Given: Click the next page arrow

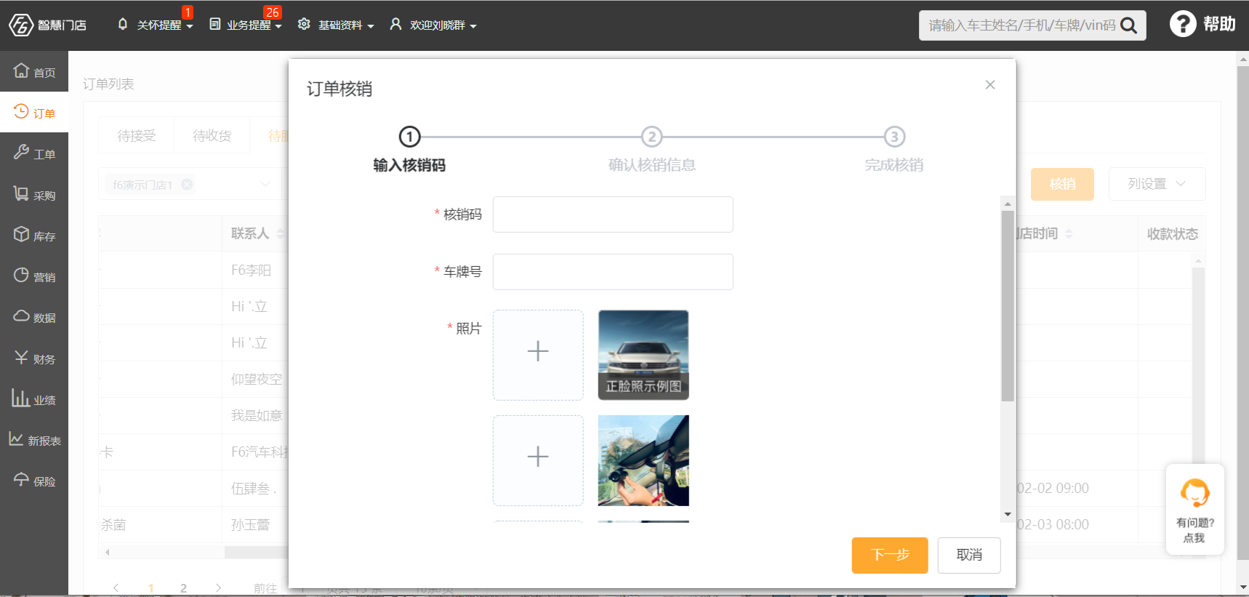Looking at the screenshot, I should click(218, 588).
